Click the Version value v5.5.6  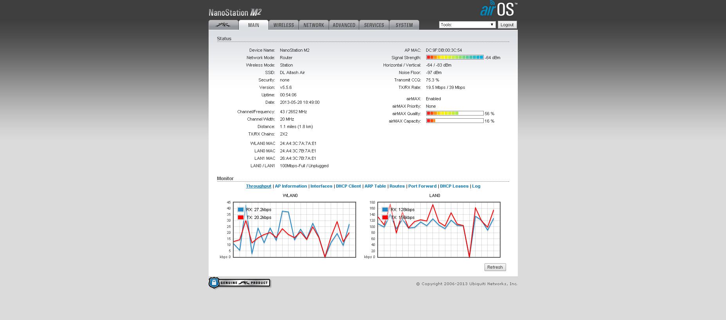[286, 87]
